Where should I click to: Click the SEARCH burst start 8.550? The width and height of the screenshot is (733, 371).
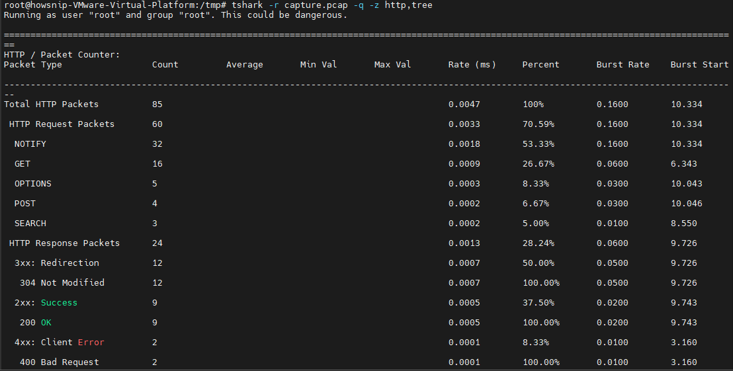[x=684, y=224]
